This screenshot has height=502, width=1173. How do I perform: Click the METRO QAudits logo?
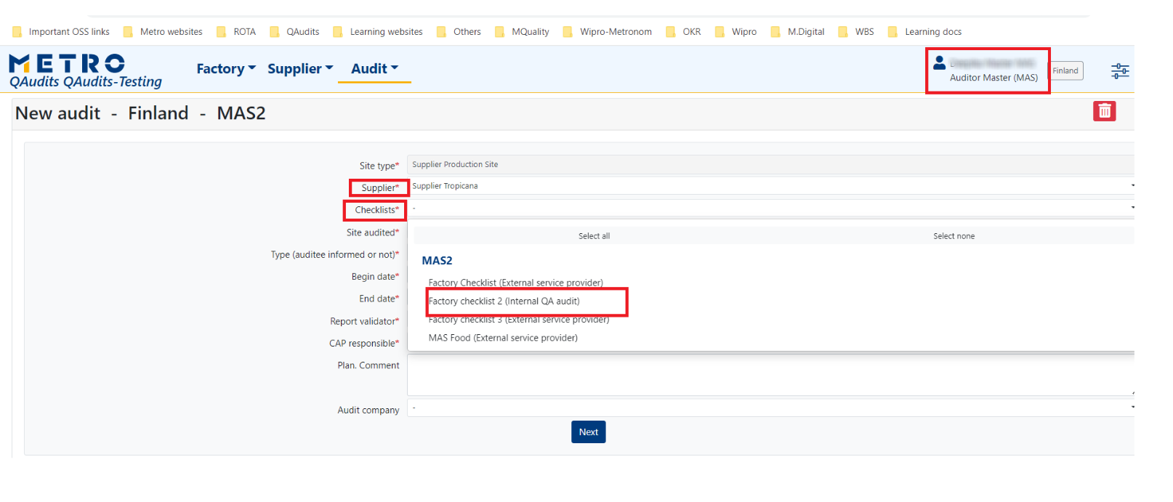point(85,71)
